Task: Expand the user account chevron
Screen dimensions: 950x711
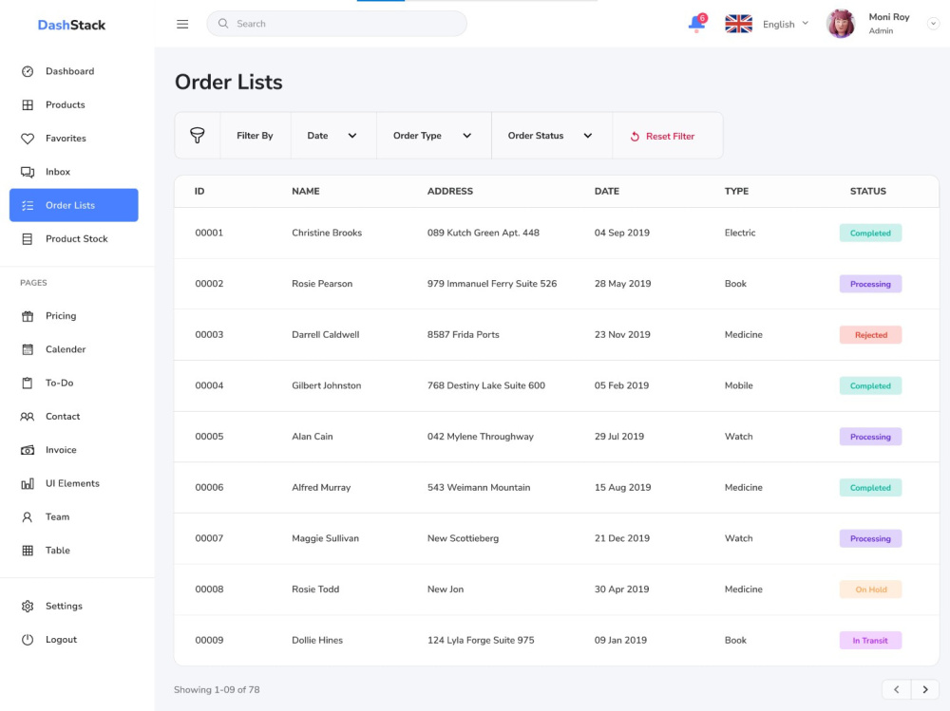Action: point(933,24)
